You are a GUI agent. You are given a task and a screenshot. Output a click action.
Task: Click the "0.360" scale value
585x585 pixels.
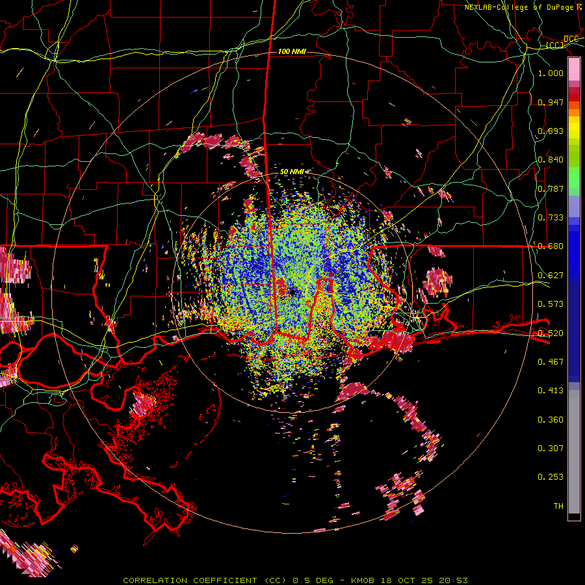tap(551, 420)
